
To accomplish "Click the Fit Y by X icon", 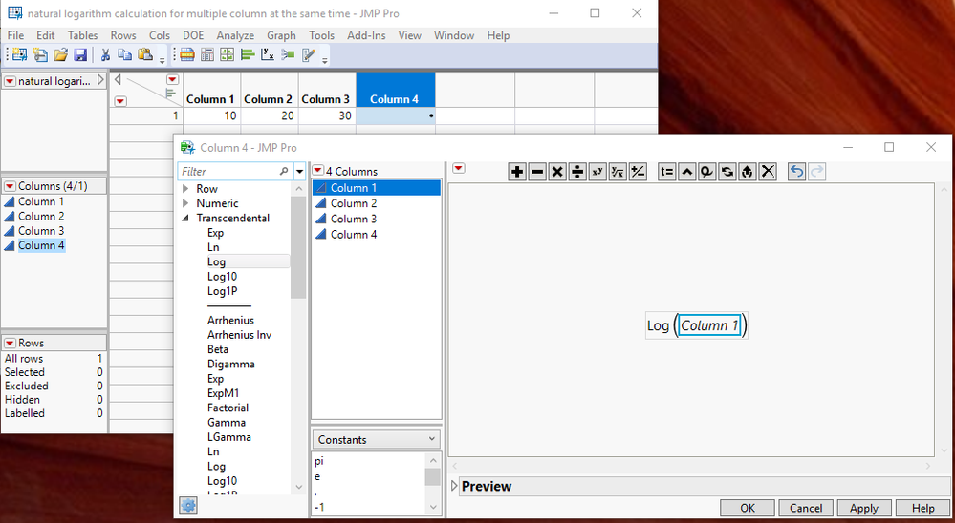I will coord(268,55).
